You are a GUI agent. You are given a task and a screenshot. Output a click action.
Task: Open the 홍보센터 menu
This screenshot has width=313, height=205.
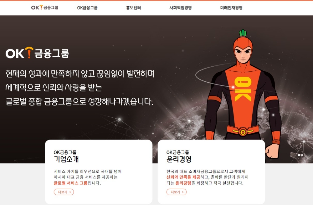click(133, 8)
